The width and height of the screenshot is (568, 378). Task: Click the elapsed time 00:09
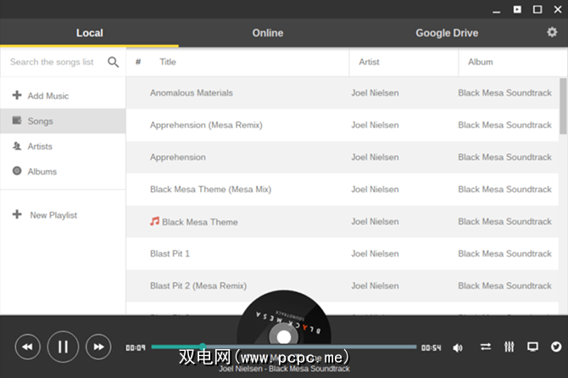(136, 347)
